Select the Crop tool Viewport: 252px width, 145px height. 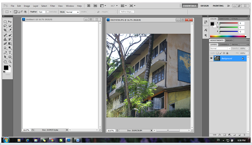[5, 30]
